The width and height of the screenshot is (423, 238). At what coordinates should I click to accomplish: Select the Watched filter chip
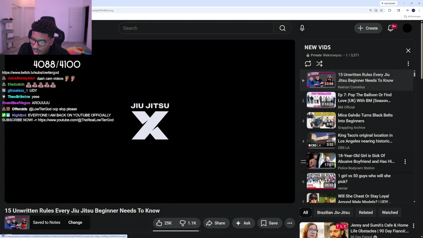(390, 213)
